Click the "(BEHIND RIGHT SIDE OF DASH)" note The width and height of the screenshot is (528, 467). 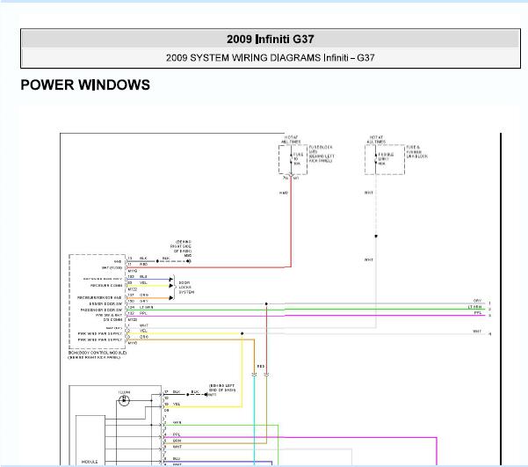pyautogui.click(x=182, y=246)
